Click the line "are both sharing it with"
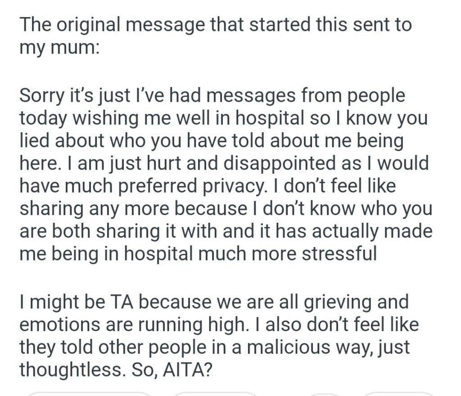The width and height of the screenshot is (461, 396). click(x=226, y=231)
